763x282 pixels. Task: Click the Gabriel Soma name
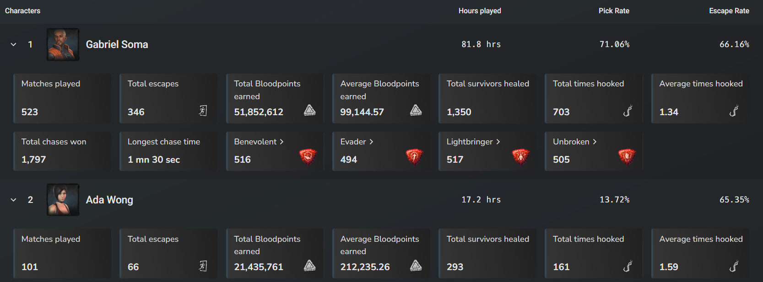pos(117,44)
